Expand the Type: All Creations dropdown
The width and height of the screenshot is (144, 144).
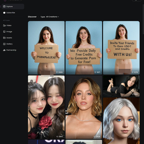pos(50,17)
